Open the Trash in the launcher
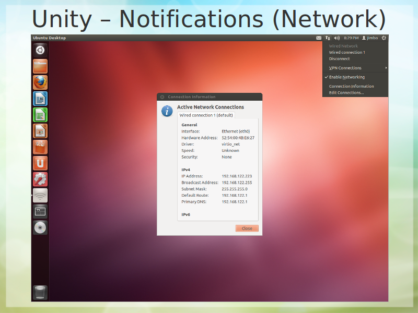 (40, 293)
